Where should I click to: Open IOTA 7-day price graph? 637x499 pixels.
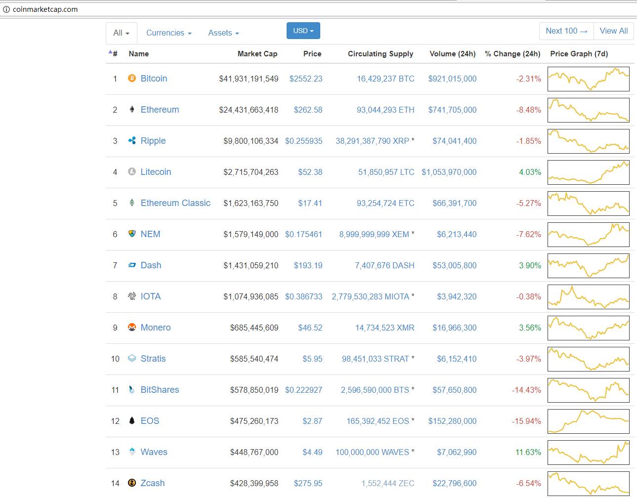589,296
